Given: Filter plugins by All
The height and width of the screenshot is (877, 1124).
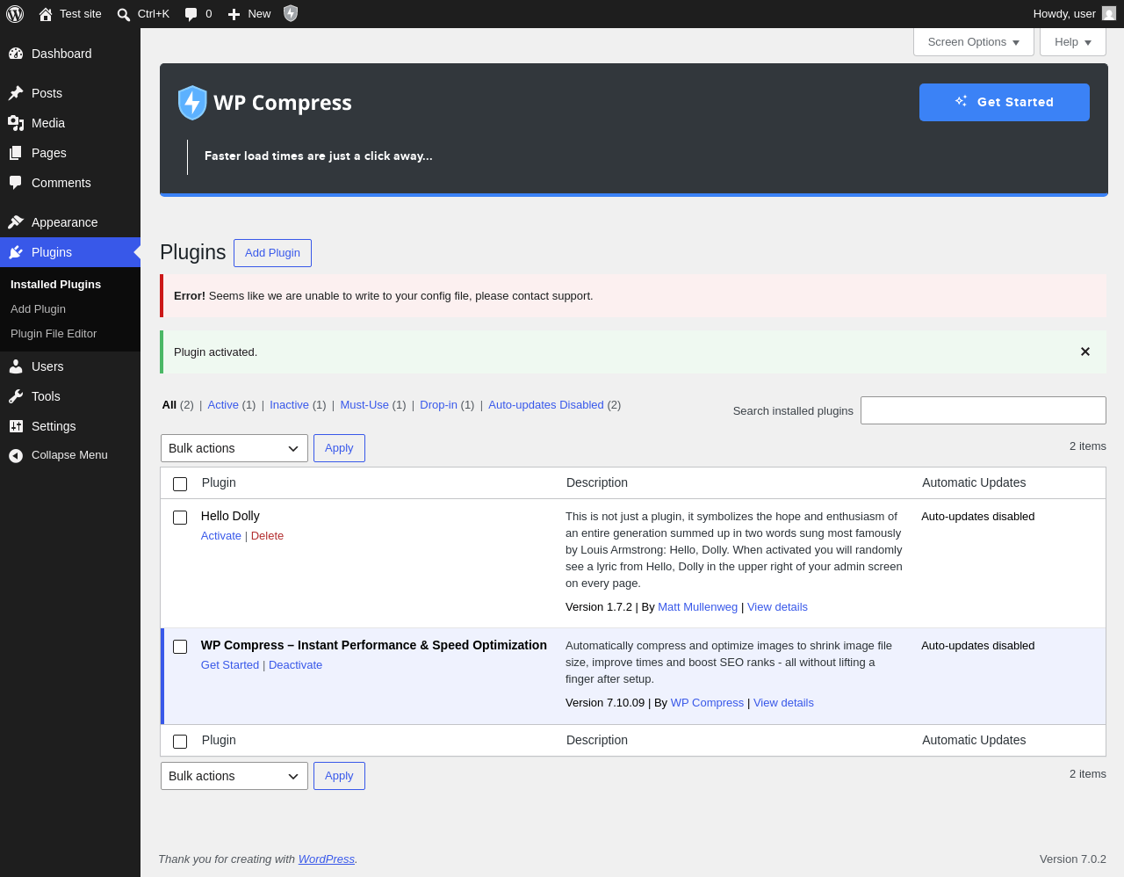Looking at the screenshot, I should (169, 405).
